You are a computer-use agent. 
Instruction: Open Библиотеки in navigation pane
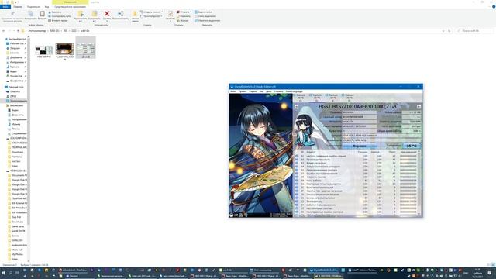click(15, 105)
